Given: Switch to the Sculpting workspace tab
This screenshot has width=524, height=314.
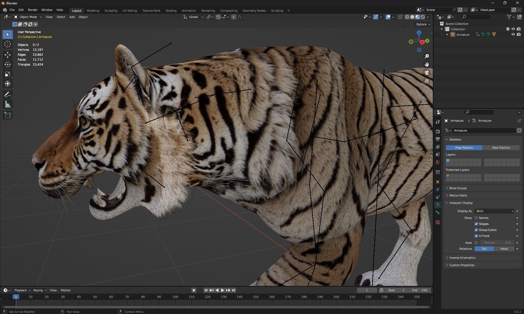Looking at the screenshot, I should click(x=111, y=11).
